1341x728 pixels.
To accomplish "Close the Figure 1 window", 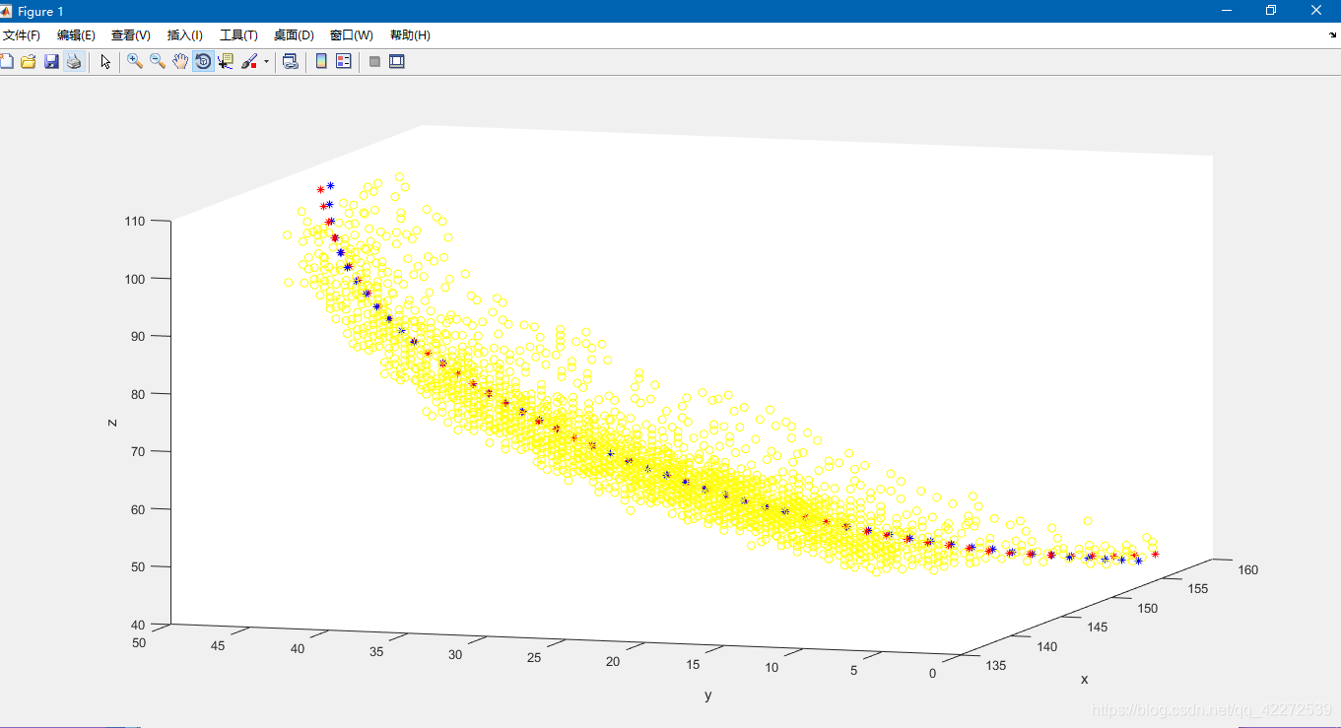I will (1317, 11).
